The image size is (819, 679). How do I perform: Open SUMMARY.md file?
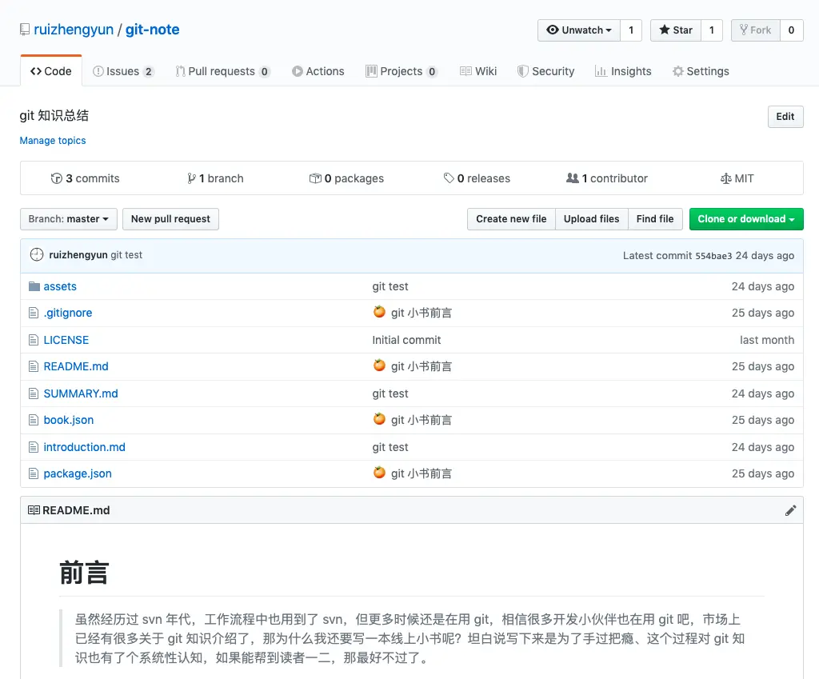(81, 393)
